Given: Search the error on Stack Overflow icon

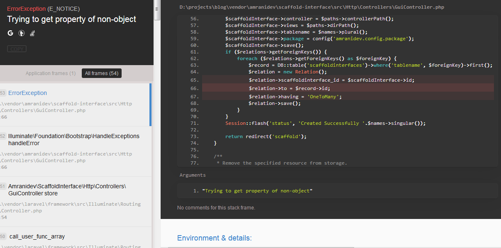Looking at the screenshot, I should pyautogui.click(x=32, y=33).
